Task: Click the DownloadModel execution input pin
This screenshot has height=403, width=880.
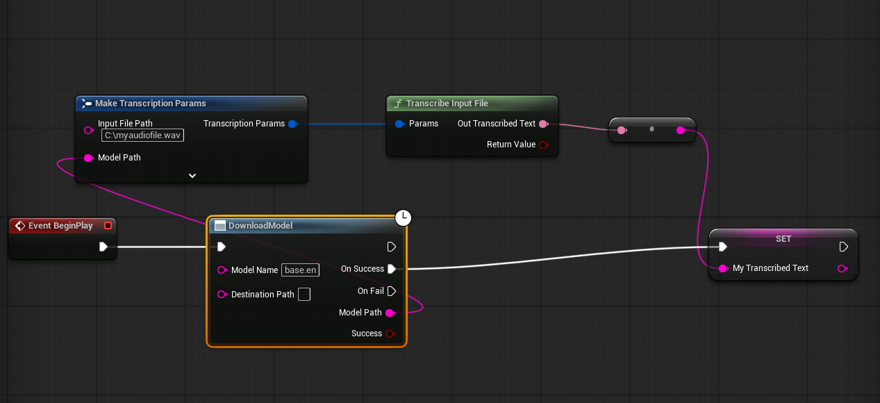Action: [x=222, y=247]
